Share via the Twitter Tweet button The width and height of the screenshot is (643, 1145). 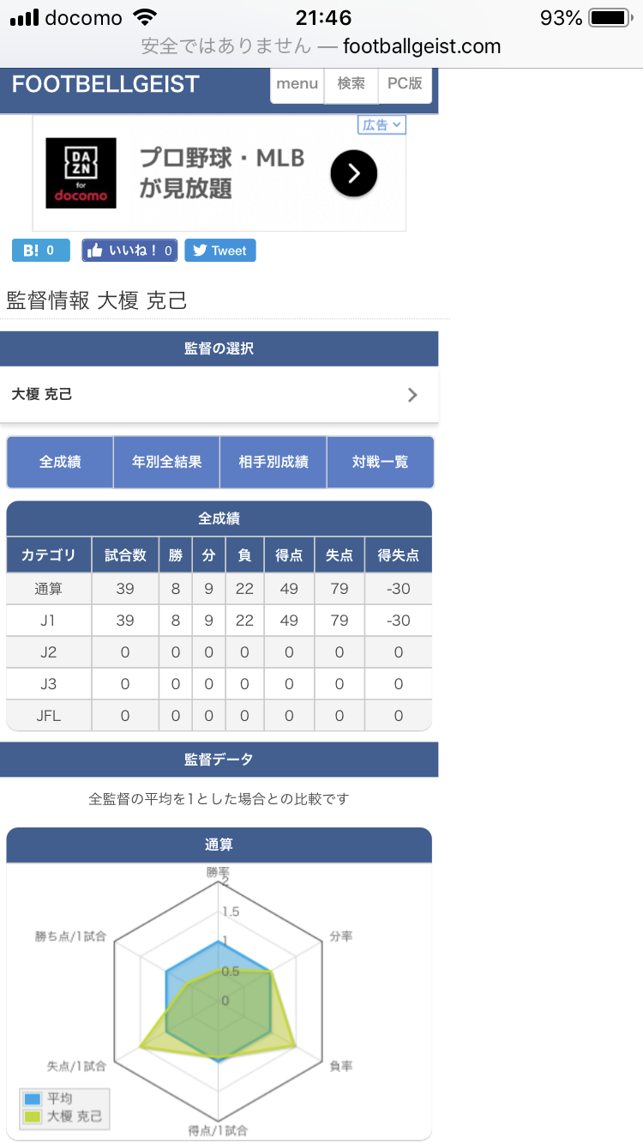coord(219,251)
